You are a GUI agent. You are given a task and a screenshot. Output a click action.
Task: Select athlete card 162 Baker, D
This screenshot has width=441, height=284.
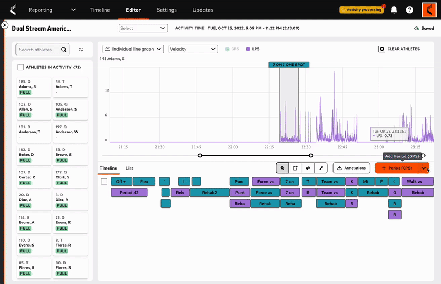pyautogui.click(x=34, y=155)
